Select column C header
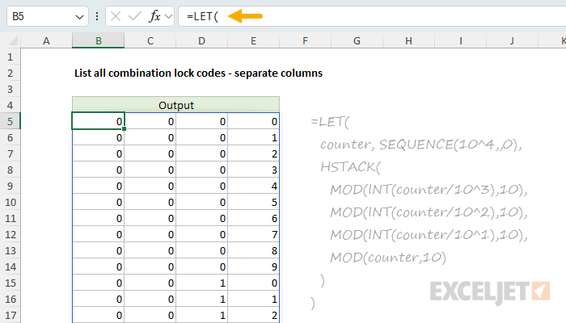The image size is (566, 323). click(150, 40)
